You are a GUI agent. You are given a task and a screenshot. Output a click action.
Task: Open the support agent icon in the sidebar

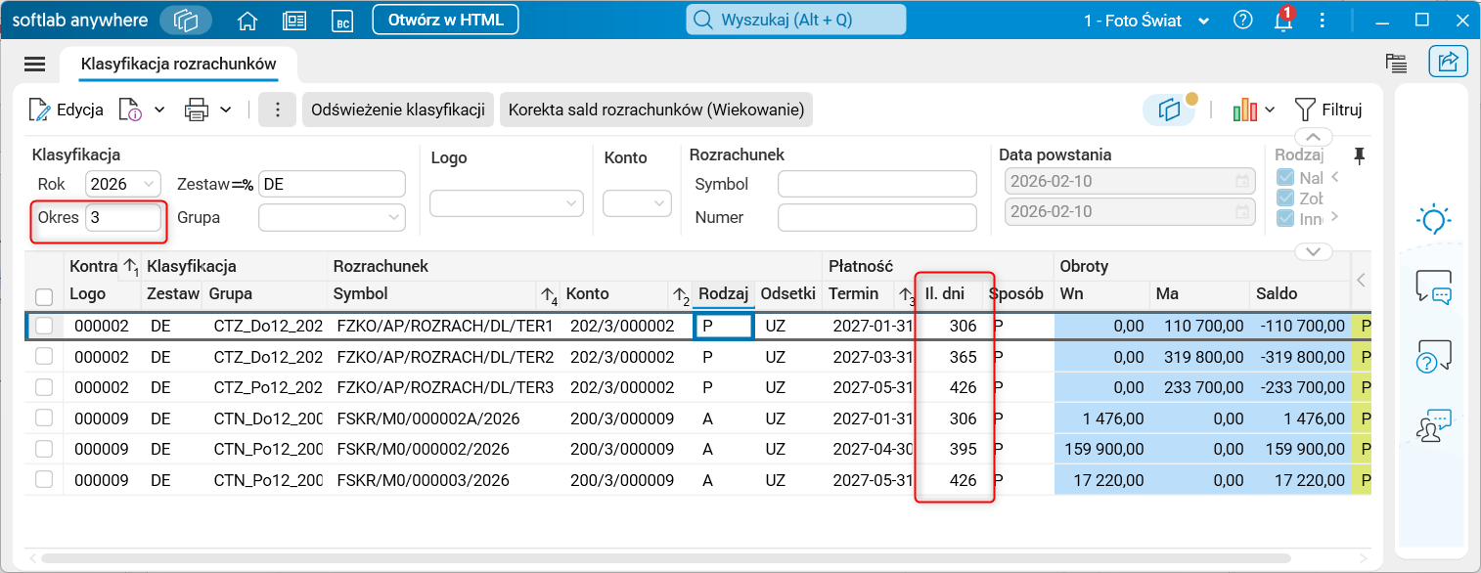pyautogui.click(x=1434, y=426)
